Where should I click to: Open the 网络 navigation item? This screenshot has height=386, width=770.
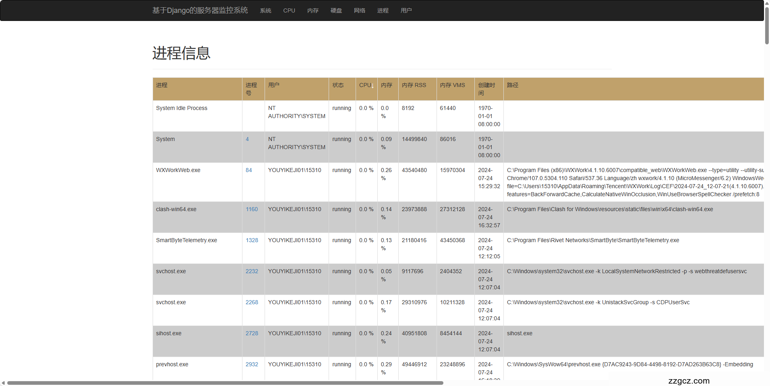359,10
